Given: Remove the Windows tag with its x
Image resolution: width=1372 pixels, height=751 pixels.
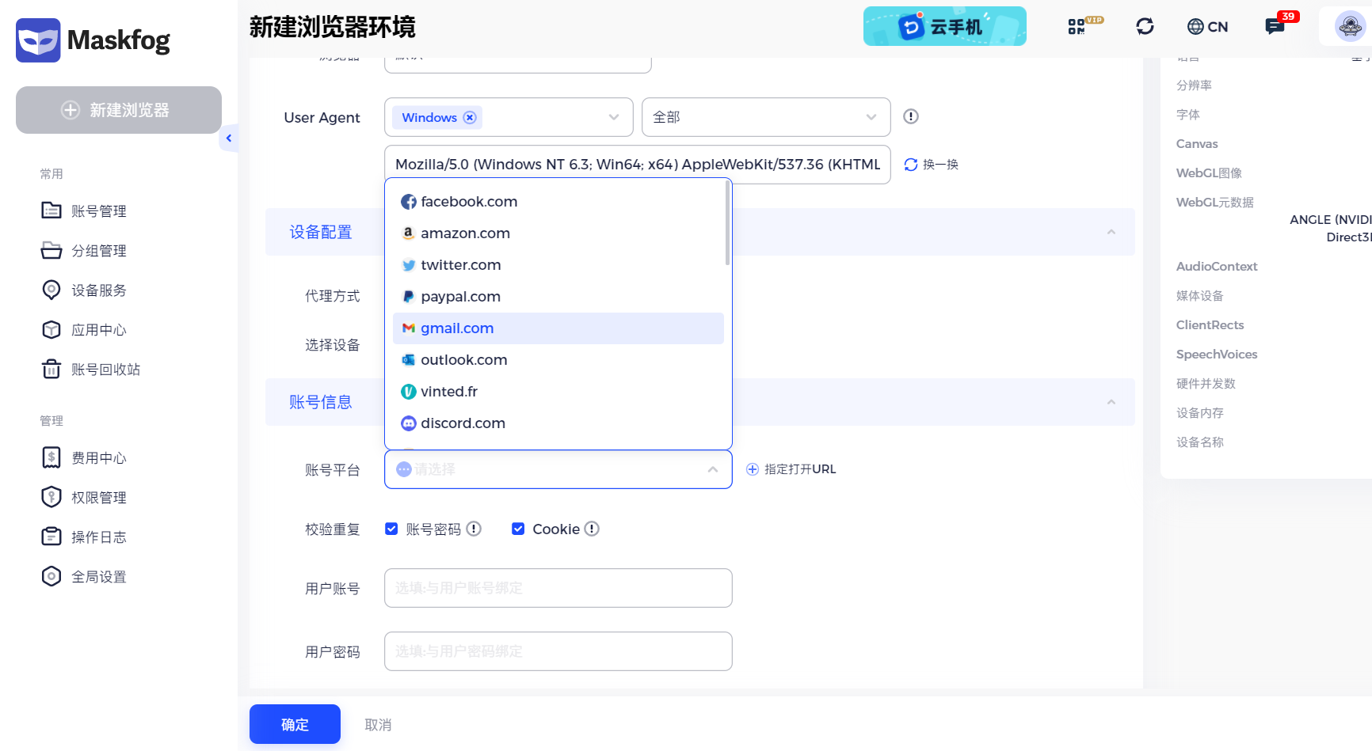Looking at the screenshot, I should click(x=470, y=117).
